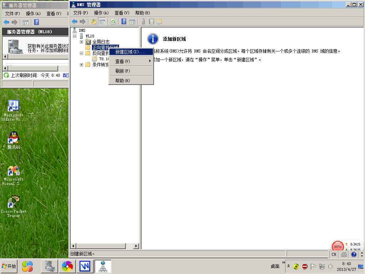Click the green Refresh toolbar icon in DNS Manager

click(x=113, y=22)
